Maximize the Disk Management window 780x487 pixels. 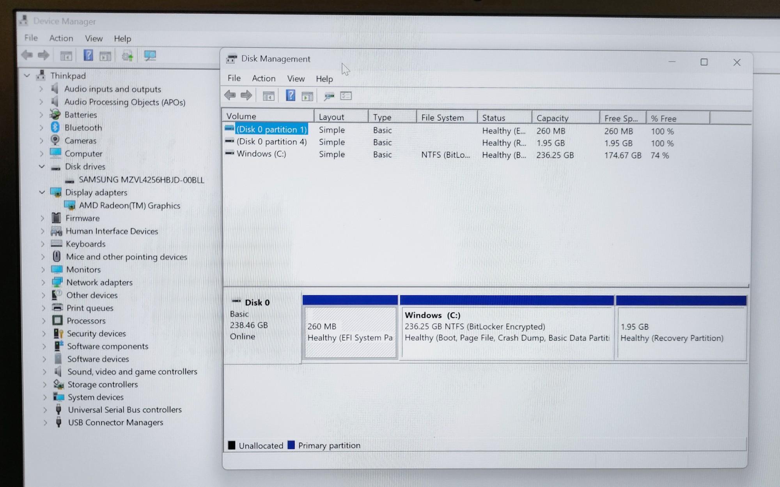[704, 62]
